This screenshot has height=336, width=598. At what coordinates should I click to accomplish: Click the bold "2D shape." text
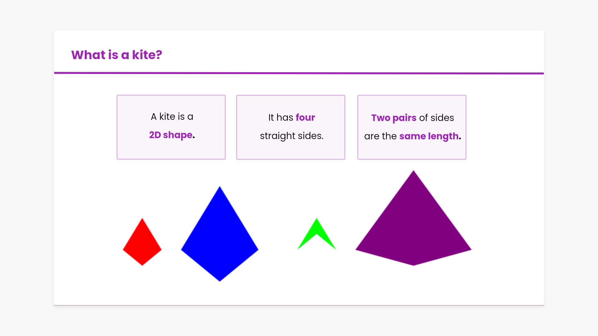pyautogui.click(x=172, y=135)
